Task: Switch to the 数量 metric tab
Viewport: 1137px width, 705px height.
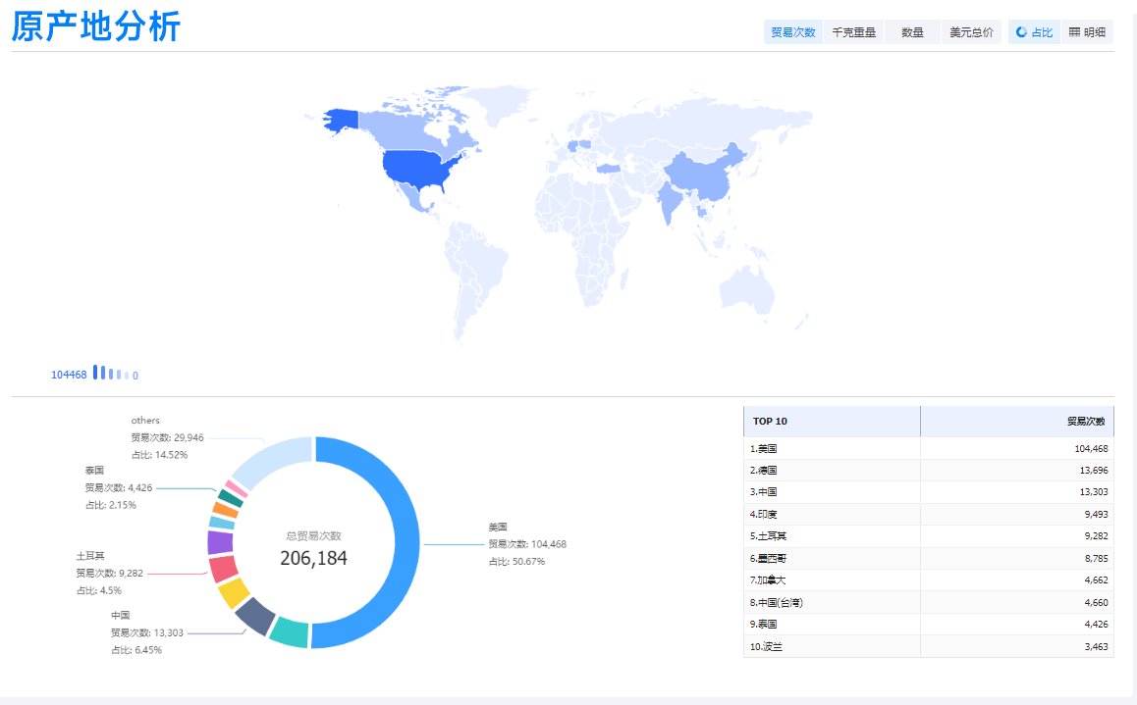Action: pos(912,32)
